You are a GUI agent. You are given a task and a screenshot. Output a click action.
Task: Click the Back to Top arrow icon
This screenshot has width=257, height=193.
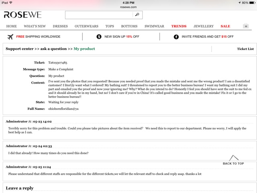[234, 158]
